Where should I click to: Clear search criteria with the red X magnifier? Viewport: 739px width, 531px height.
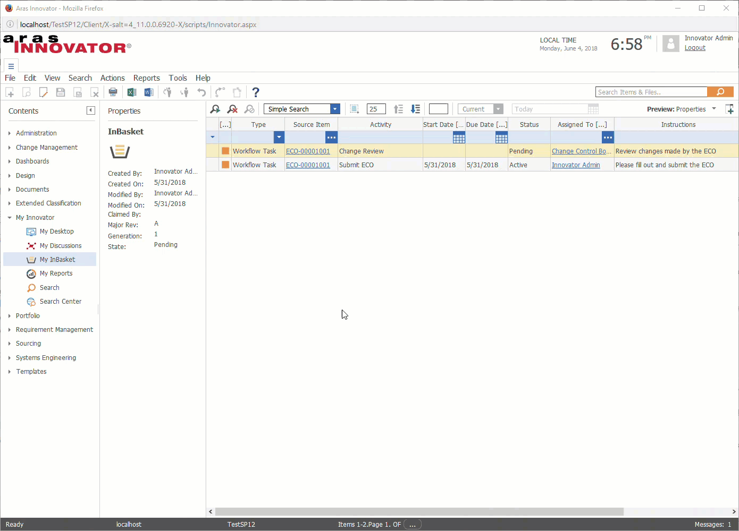coord(232,109)
